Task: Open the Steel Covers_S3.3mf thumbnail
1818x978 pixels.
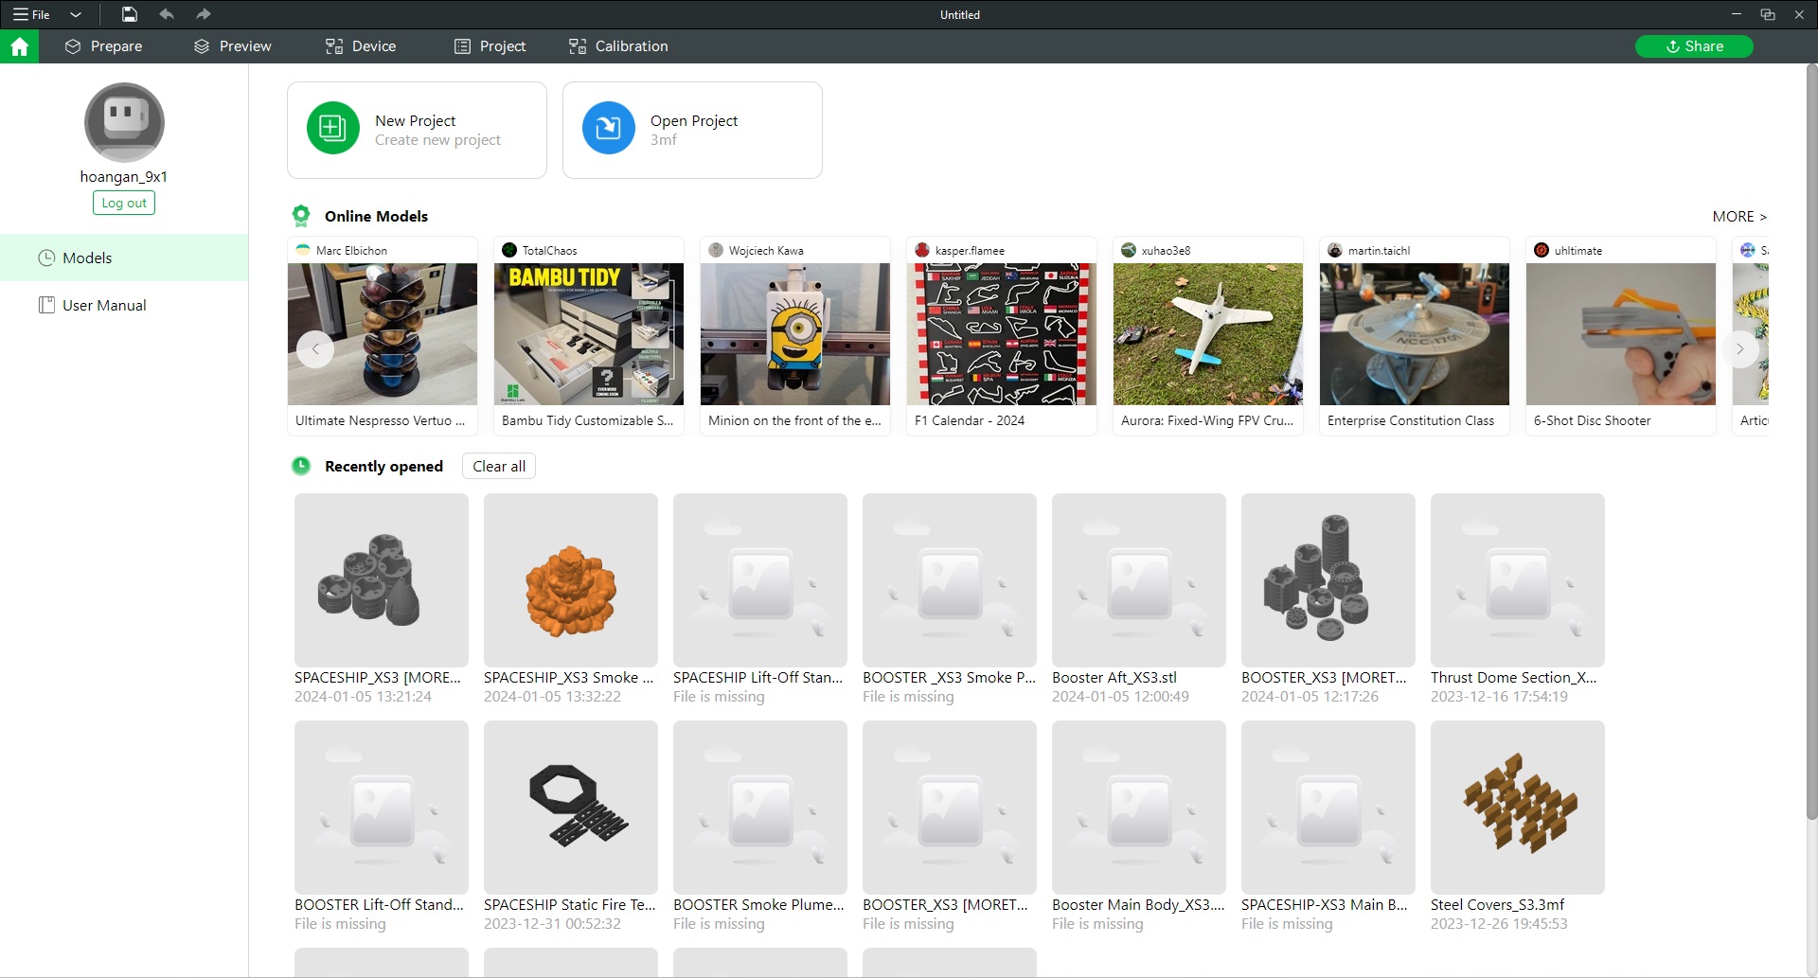Action: [x=1517, y=807]
